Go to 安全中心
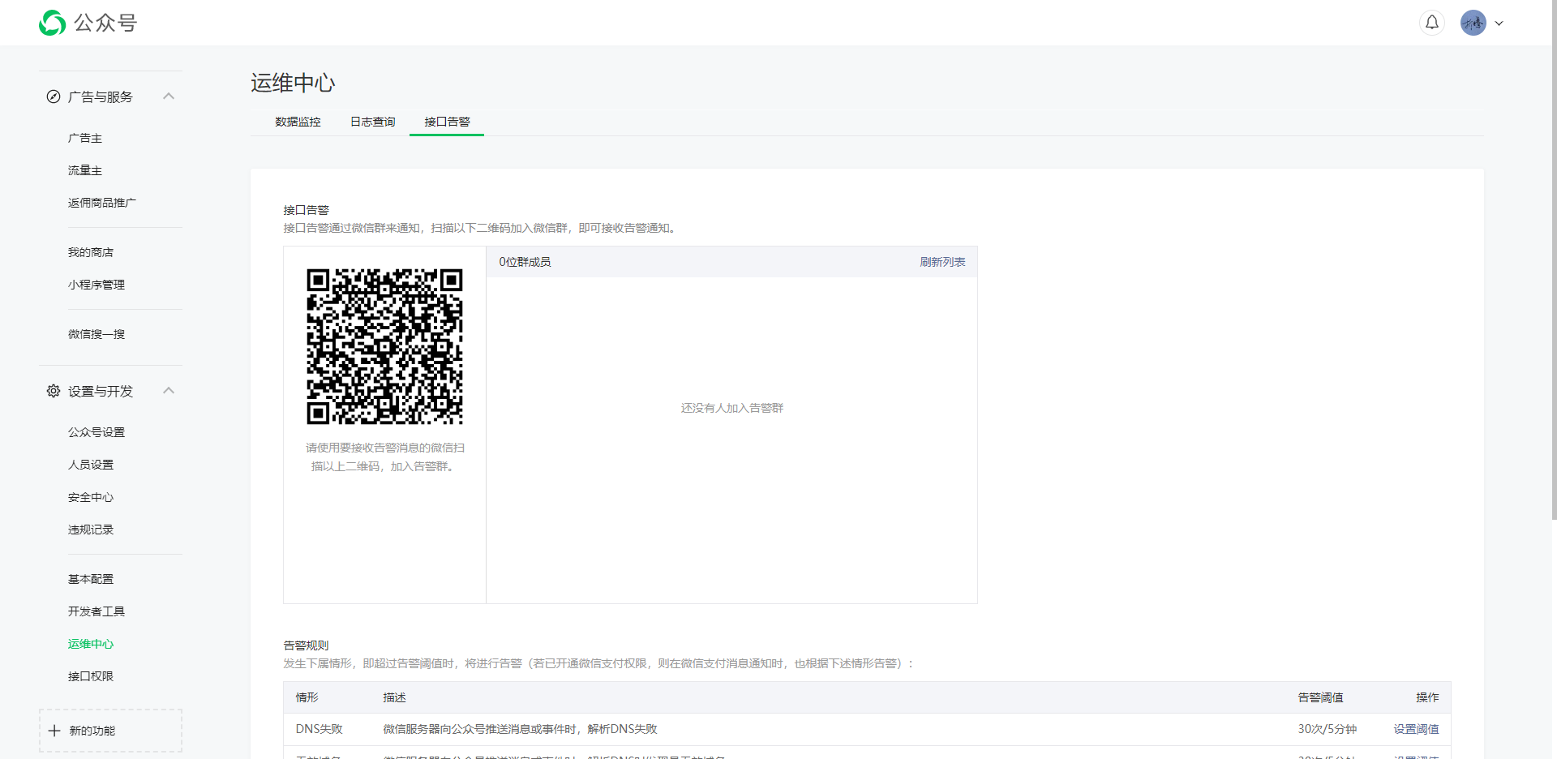Screen dimensions: 1557x759 (x=91, y=497)
